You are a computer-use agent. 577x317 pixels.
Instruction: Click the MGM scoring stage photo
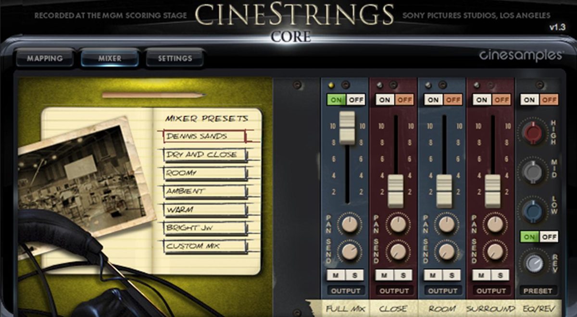pyautogui.click(x=87, y=176)
